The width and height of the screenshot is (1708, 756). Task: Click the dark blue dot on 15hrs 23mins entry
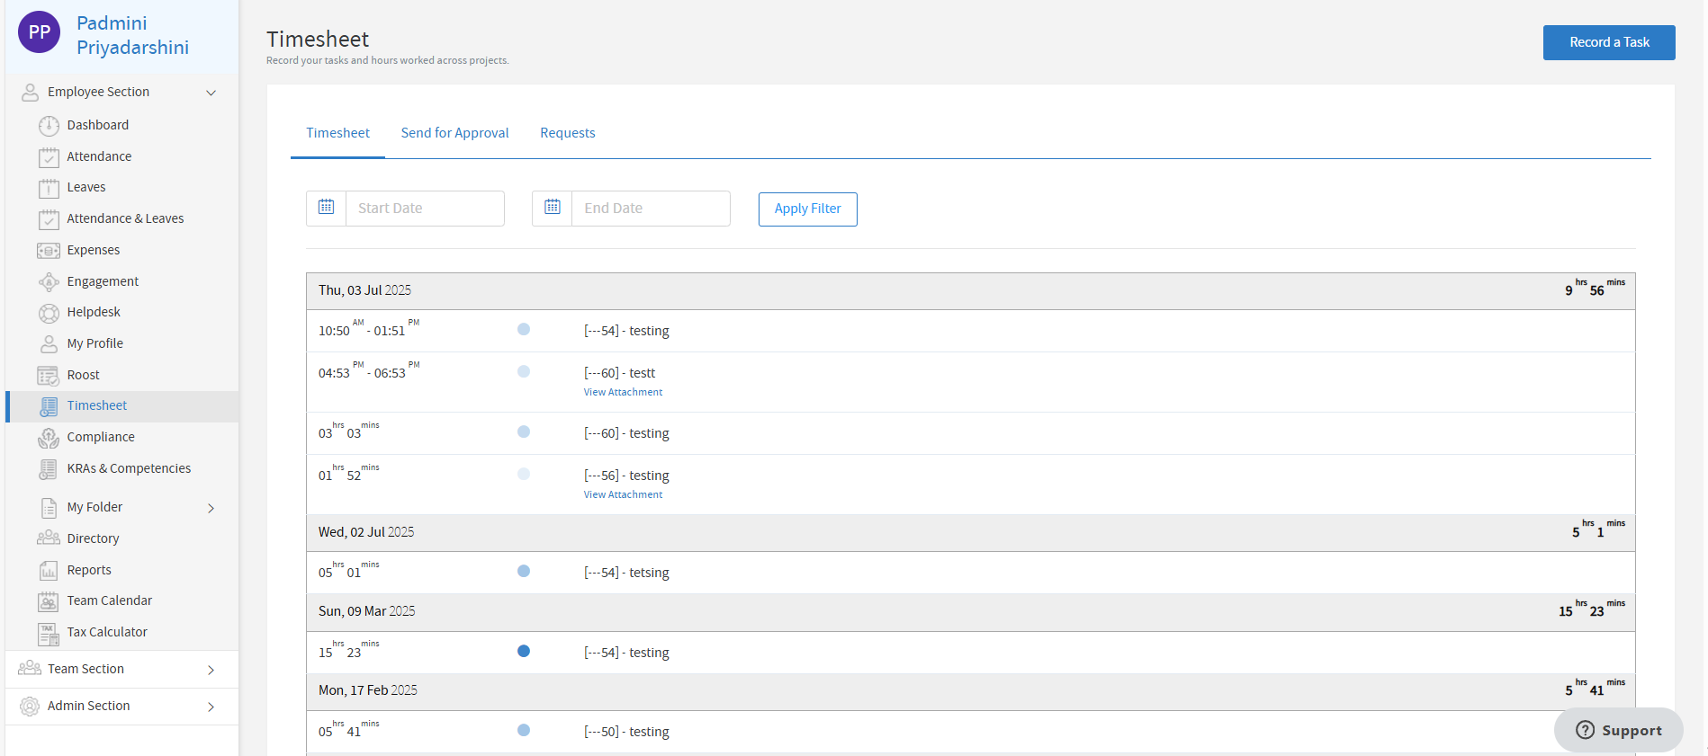click(x=524, y=652)
